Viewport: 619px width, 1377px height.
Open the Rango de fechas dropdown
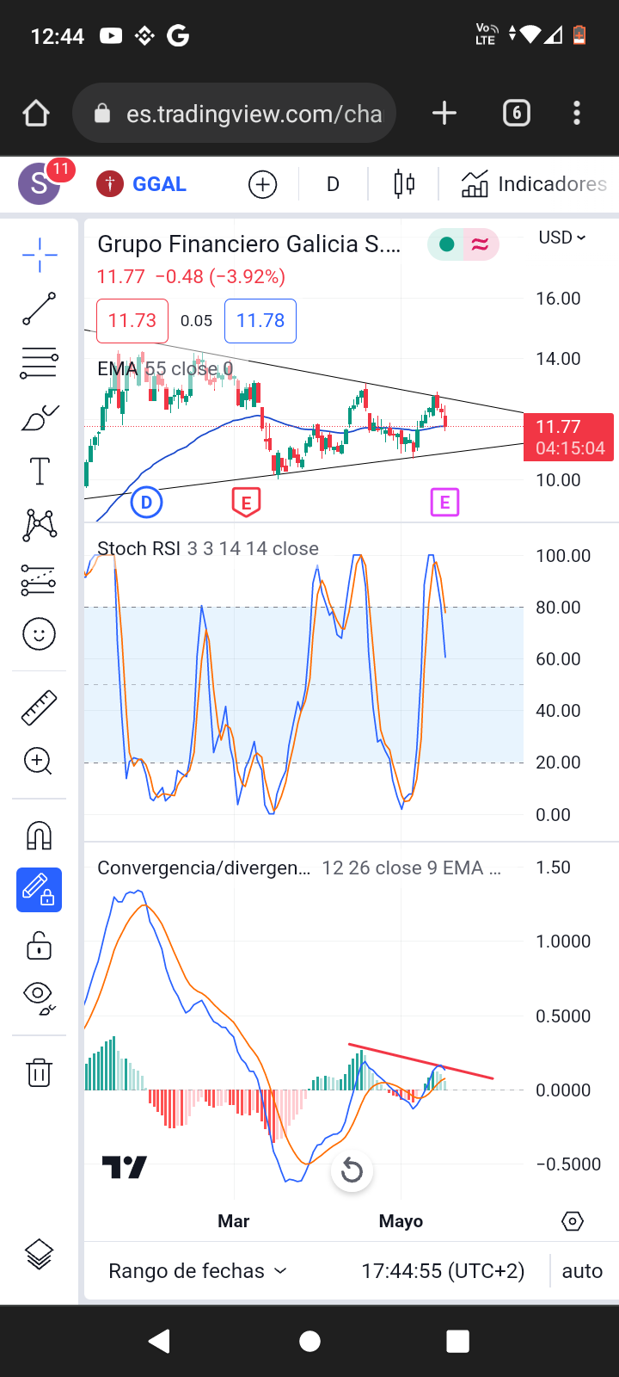coord(197,1271)
